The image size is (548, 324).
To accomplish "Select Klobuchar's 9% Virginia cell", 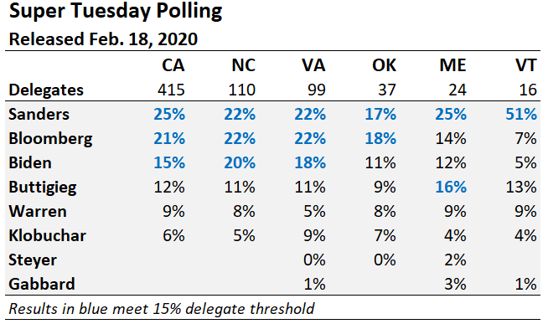I will tap(314, 235).
